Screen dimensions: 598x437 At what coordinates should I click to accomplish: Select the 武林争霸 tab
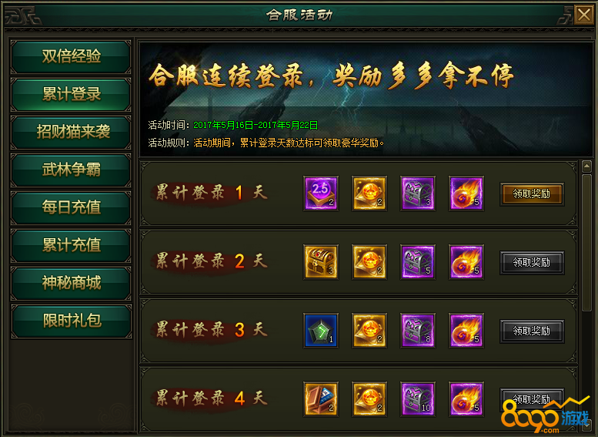pyautogui.click(x=72, y=170)
